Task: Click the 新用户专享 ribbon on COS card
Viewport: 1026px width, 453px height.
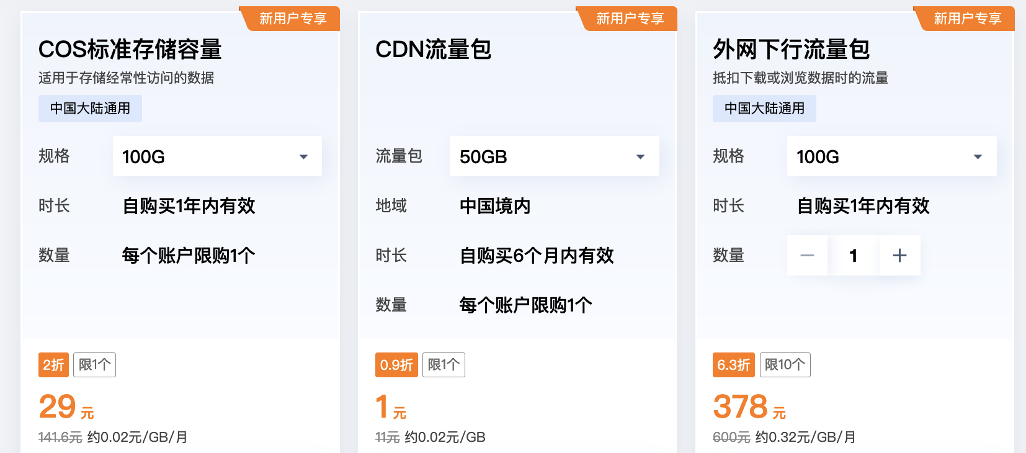Action: pos(292,19)
